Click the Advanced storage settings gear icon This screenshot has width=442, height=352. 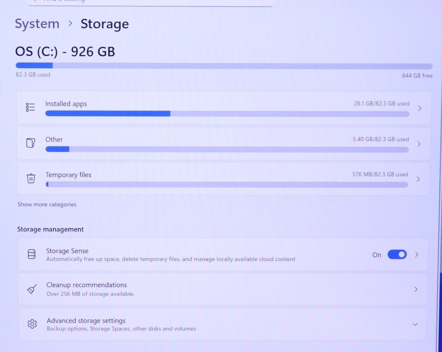coord(32,324)
